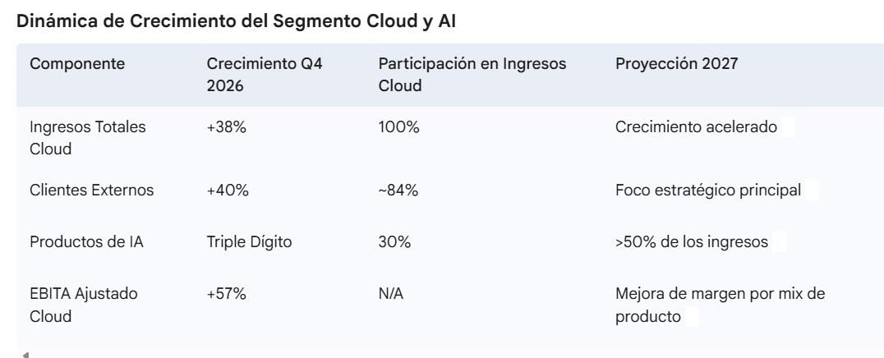
Task: Click the '100%' participation cell
Action: 398,127
